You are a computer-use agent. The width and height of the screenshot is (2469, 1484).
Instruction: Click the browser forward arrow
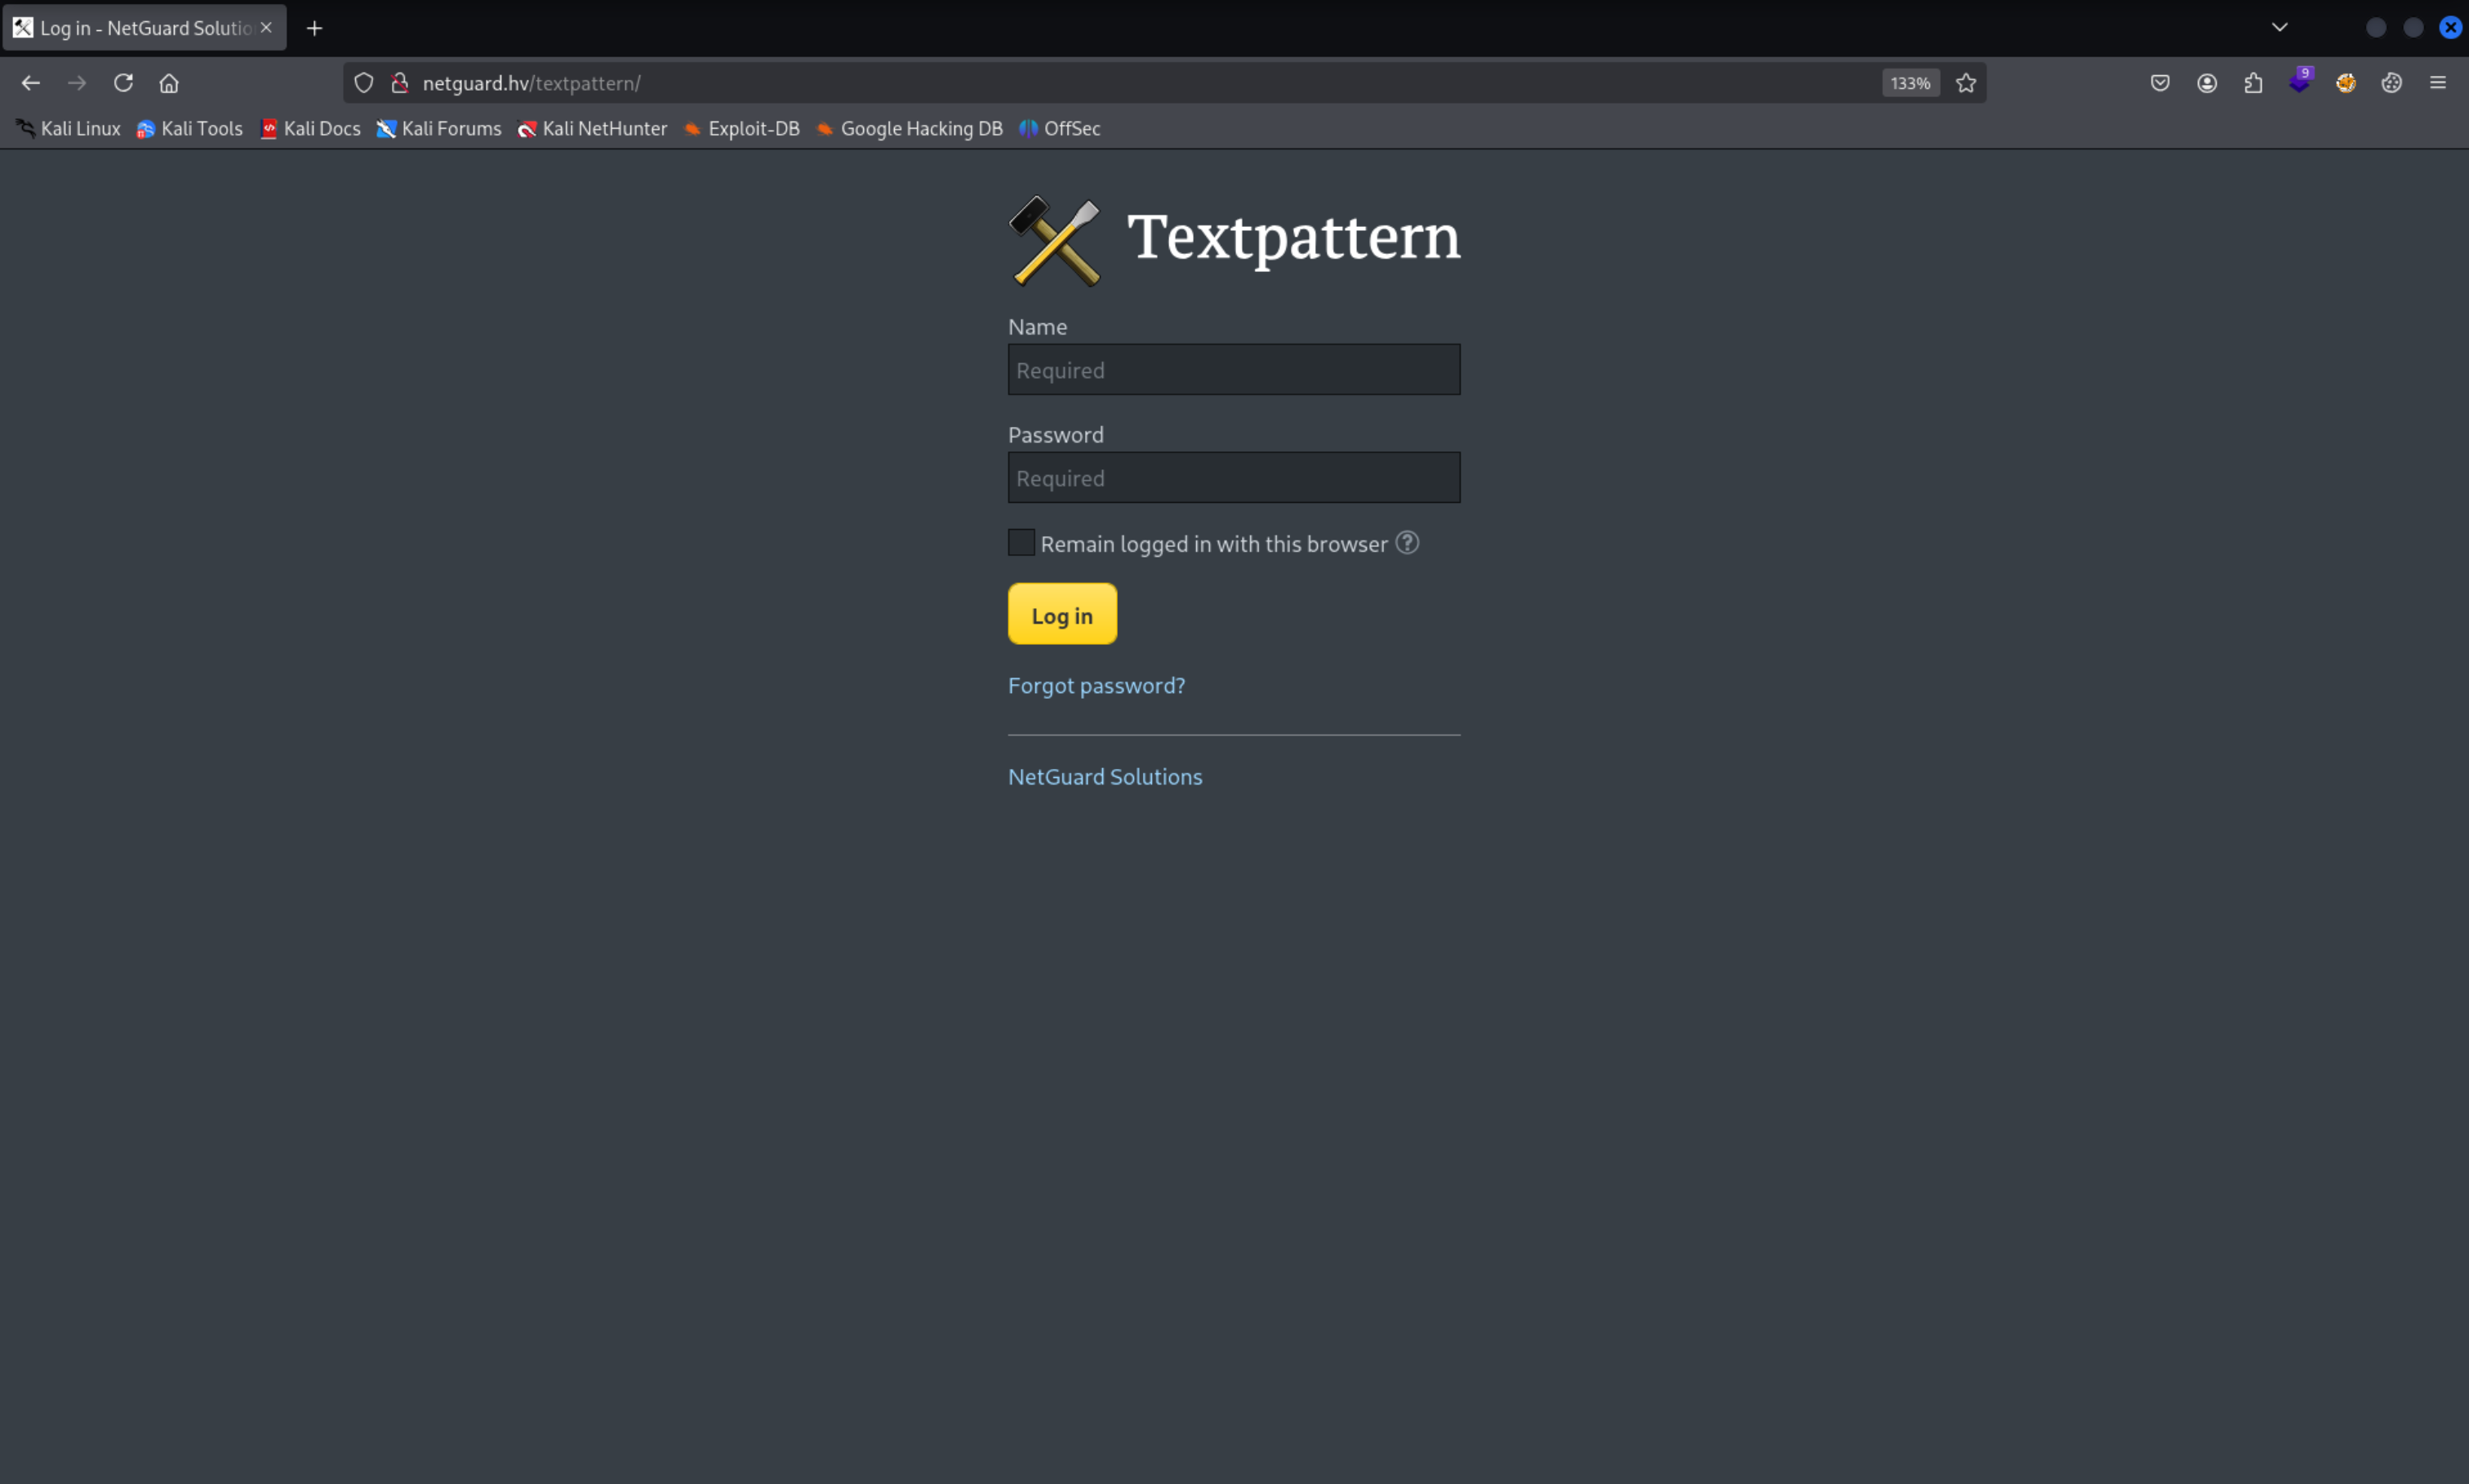(x=77, y=83)
